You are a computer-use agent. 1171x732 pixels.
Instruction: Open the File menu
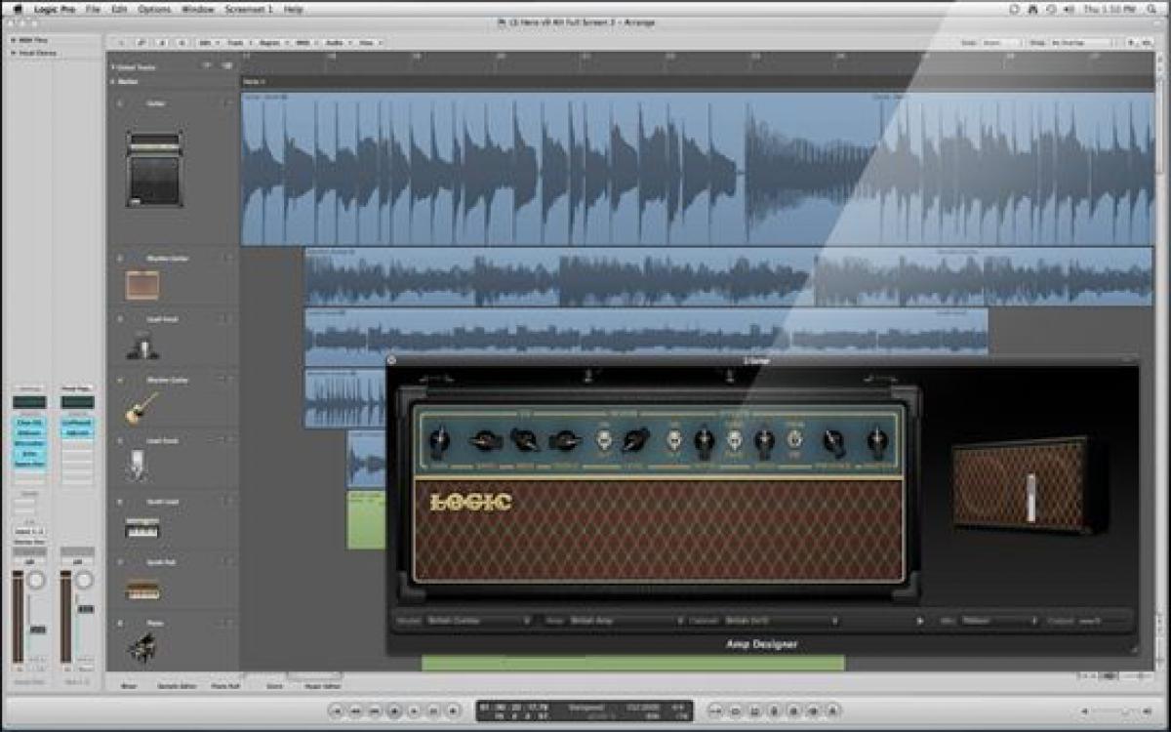(x=93, y=9)
